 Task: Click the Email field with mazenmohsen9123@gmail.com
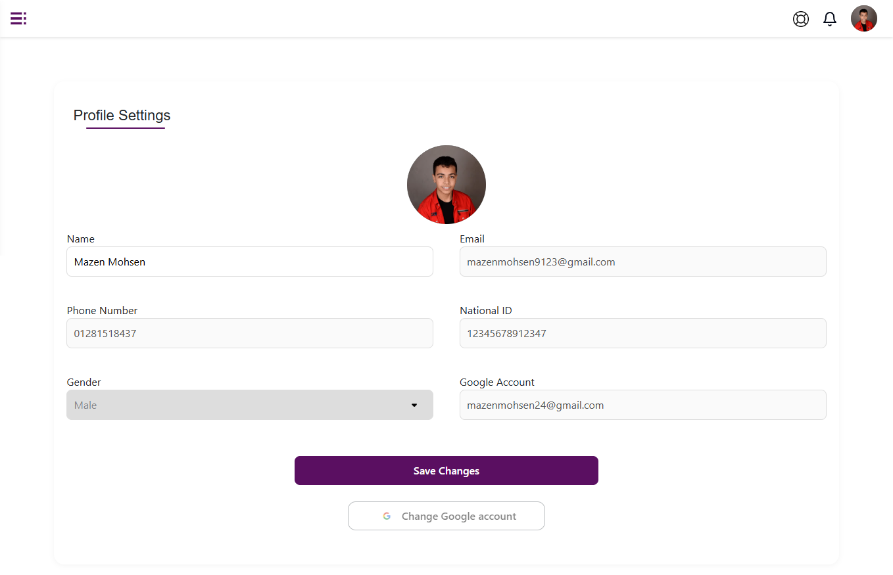(x=642, y=262)
